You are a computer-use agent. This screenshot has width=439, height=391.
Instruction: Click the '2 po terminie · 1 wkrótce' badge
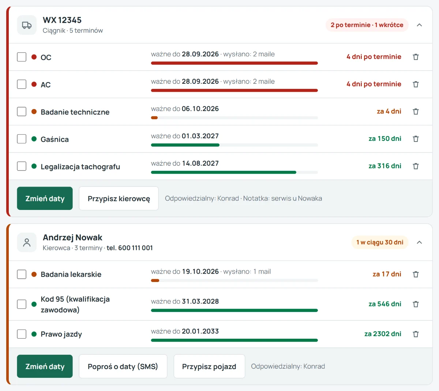click(367, 25)
